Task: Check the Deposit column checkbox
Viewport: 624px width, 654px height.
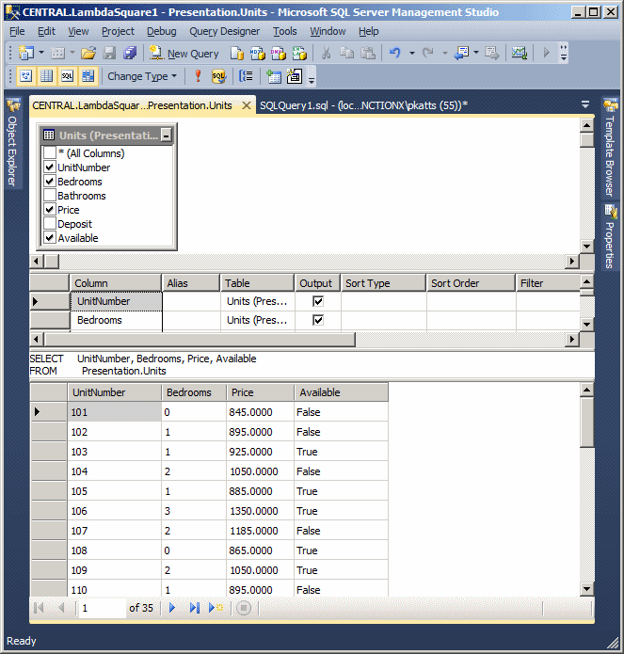Action: pyautogui.click(x=50, y=224)
